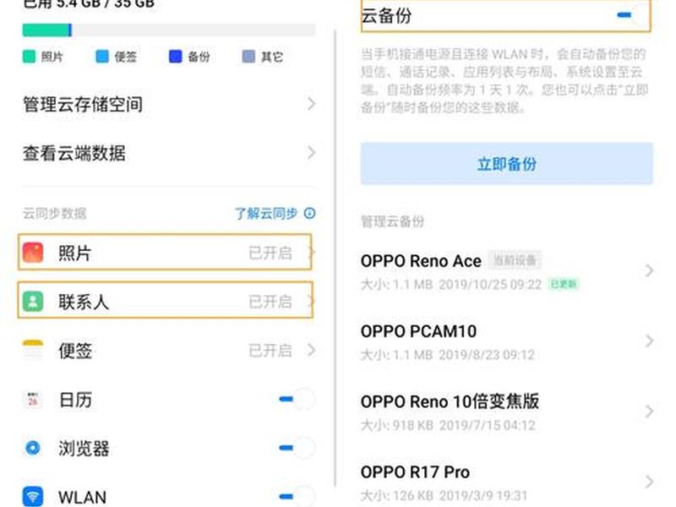Open OPPO R17 Pro backup chevron
The width and height of the screenshot is (676, 507).
click(x=649, y=482)
